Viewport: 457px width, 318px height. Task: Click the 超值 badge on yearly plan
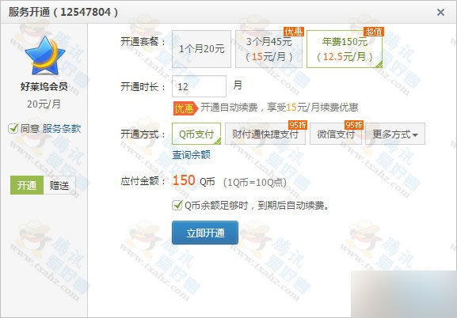pyautogui.click(x=373, y=32)
